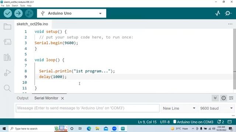The width and height of the screenshot is (236, 132).
Task: Open the editor tab three-dots menu
Action: pos(230,24)
